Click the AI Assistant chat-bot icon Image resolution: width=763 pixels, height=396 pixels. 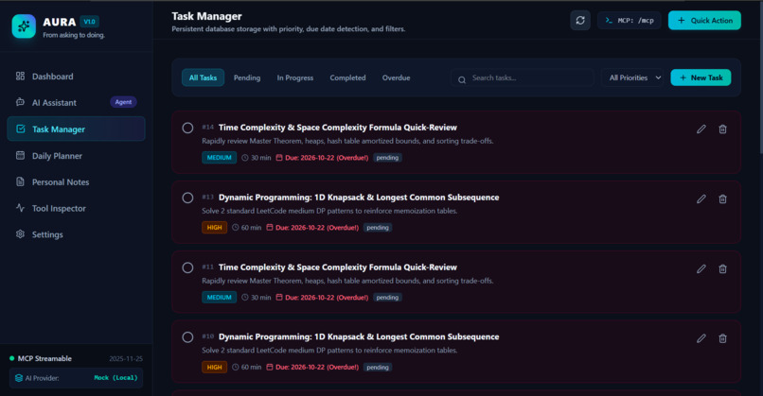[x=20, y=102]
